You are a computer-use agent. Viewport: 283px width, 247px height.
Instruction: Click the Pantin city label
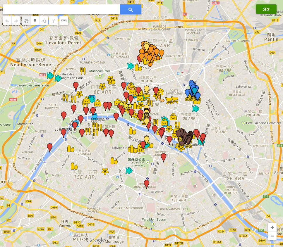click(271, 39)
